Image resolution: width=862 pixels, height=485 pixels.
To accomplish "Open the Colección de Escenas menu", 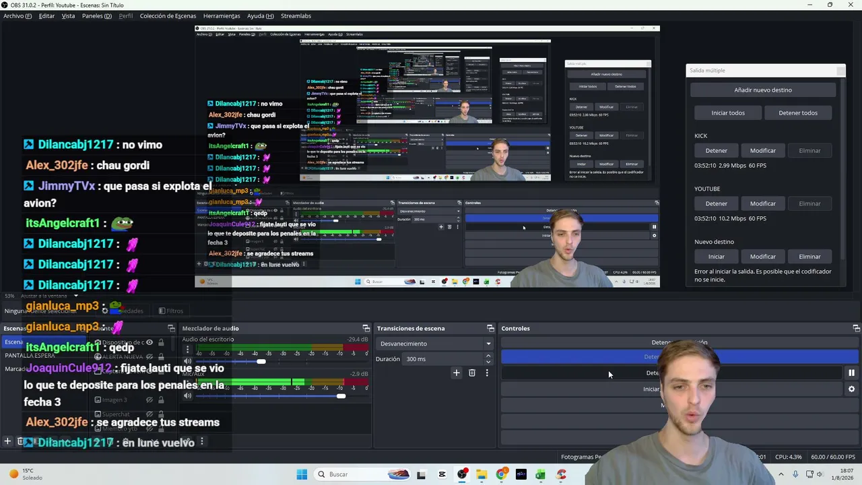I will click(x=168, y=16).
